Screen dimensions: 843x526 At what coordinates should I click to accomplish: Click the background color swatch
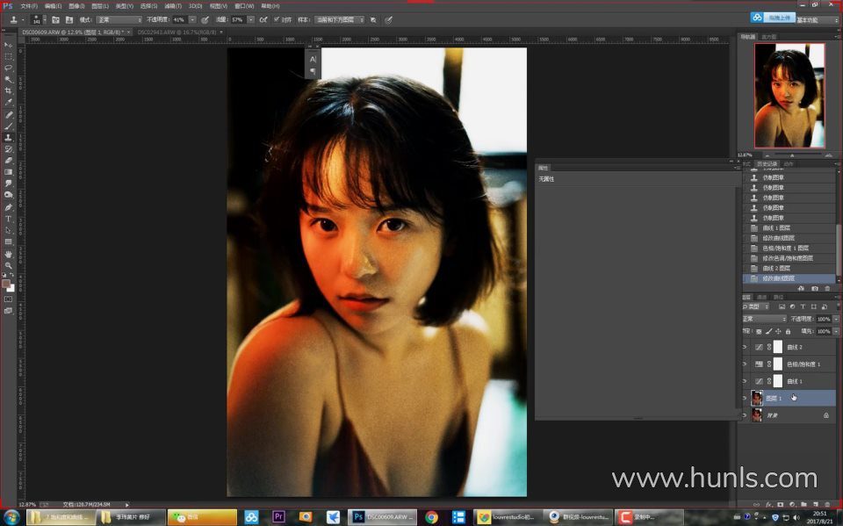[11, 289]
